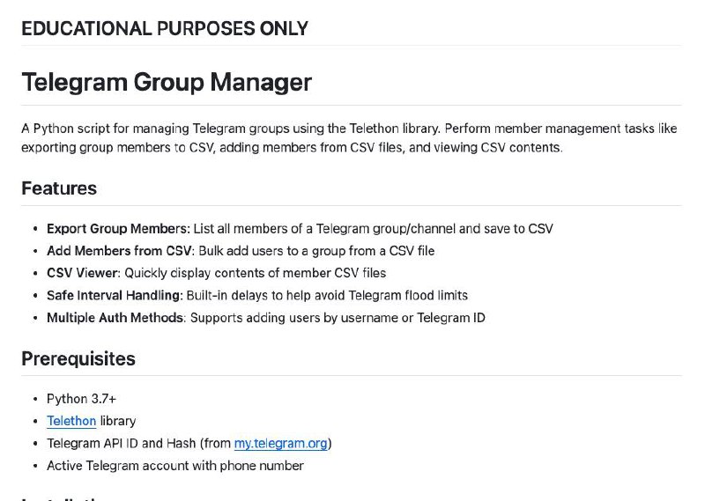Click the bold Multiple Auth Methods text
The image size is (705, 501).
click(x=115, y=318)
